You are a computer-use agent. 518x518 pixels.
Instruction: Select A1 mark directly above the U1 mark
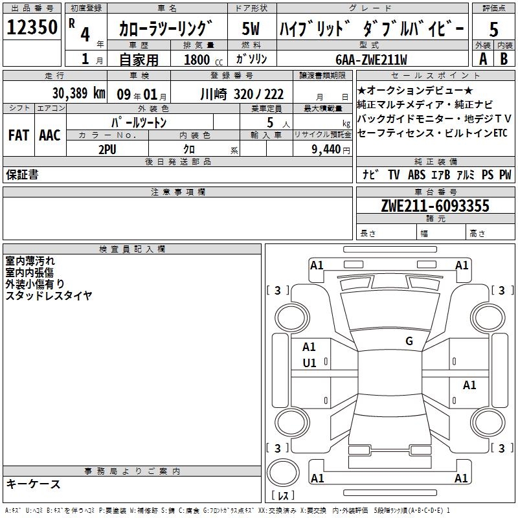click(x=310, y=347)
